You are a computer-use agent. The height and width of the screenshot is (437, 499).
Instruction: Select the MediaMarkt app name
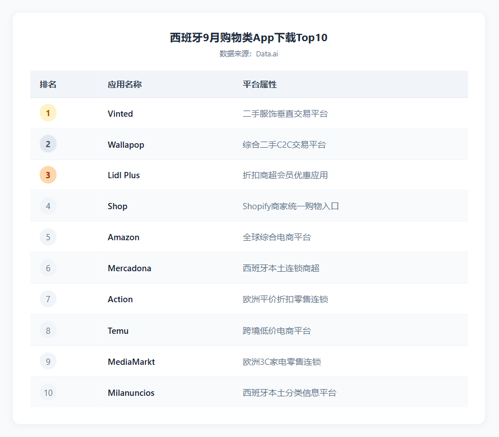click(x=131, y=362)
